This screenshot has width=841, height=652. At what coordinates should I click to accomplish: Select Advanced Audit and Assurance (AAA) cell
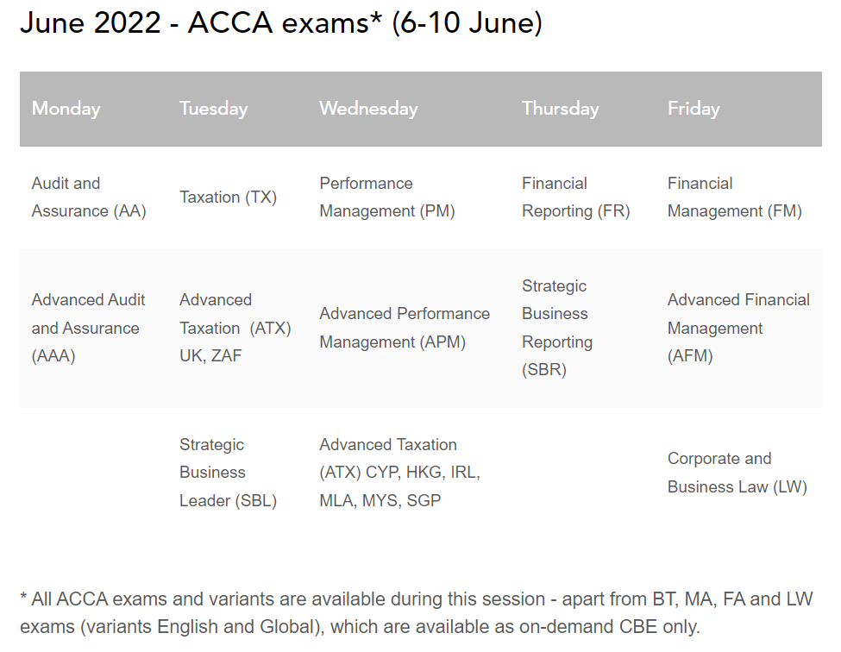[x=89, y=328]
